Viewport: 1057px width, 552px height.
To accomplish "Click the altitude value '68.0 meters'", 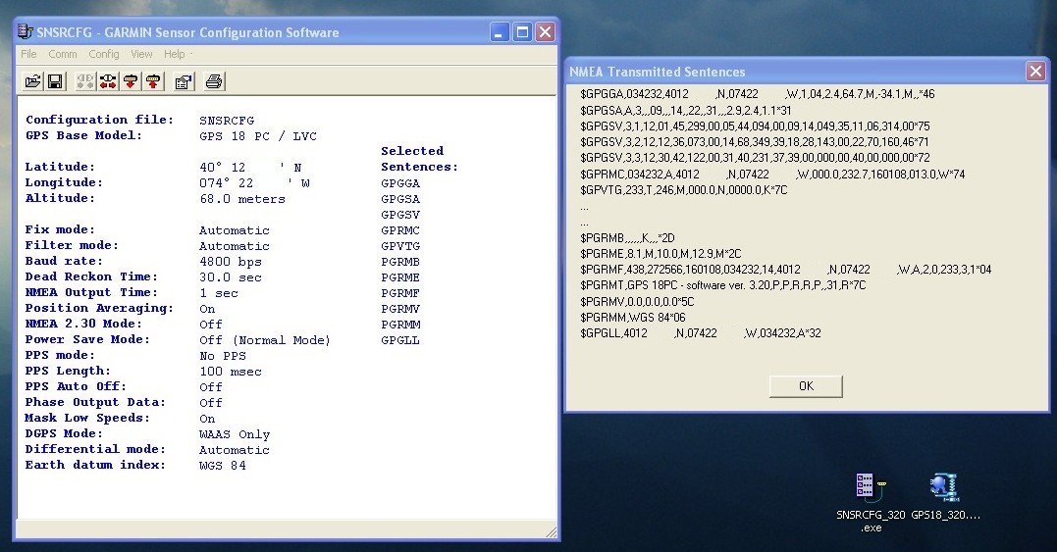I will (x=242, y=199).
